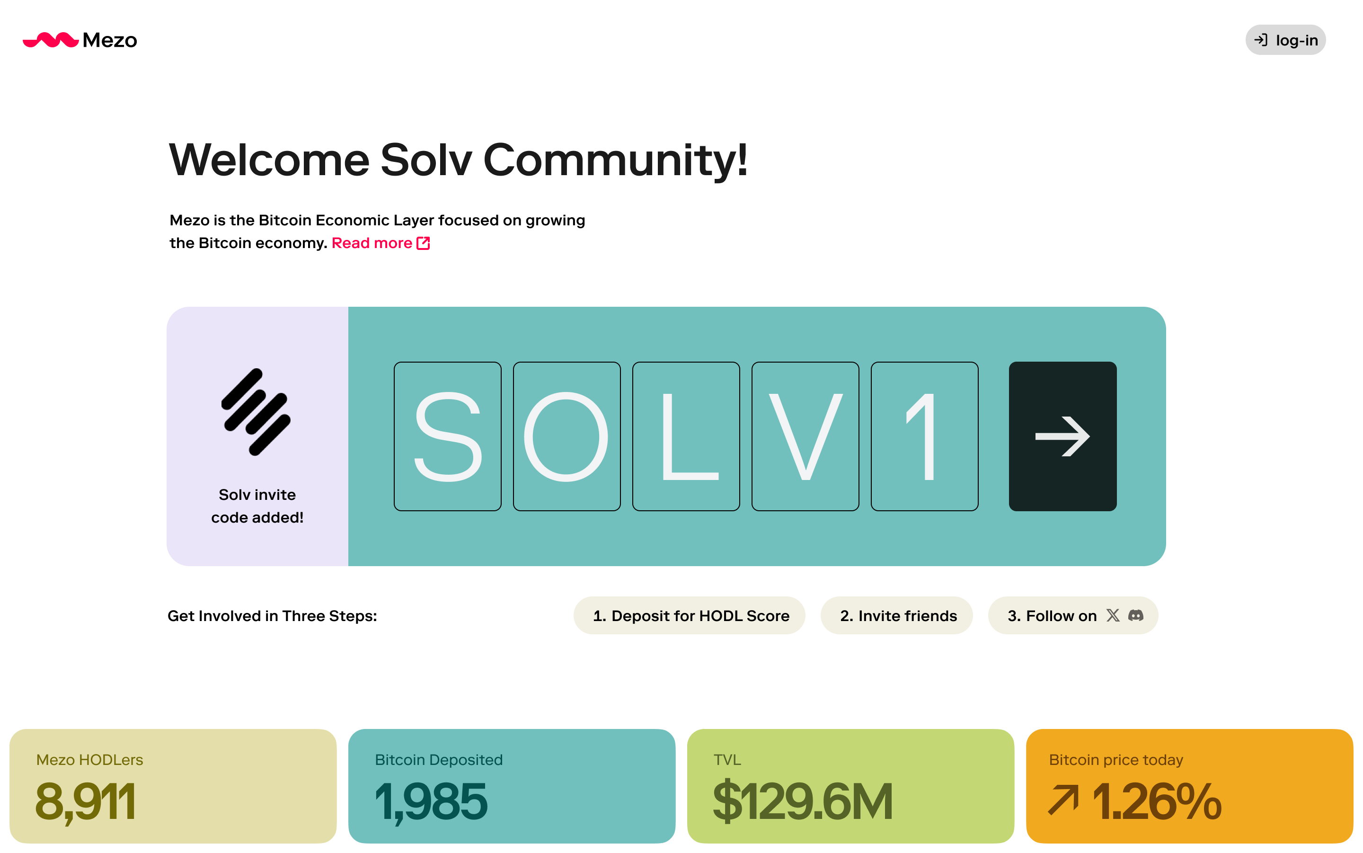Click the Mezo HODLers stats card
The width and height of the screenshot is (1363, 853).
173,786
